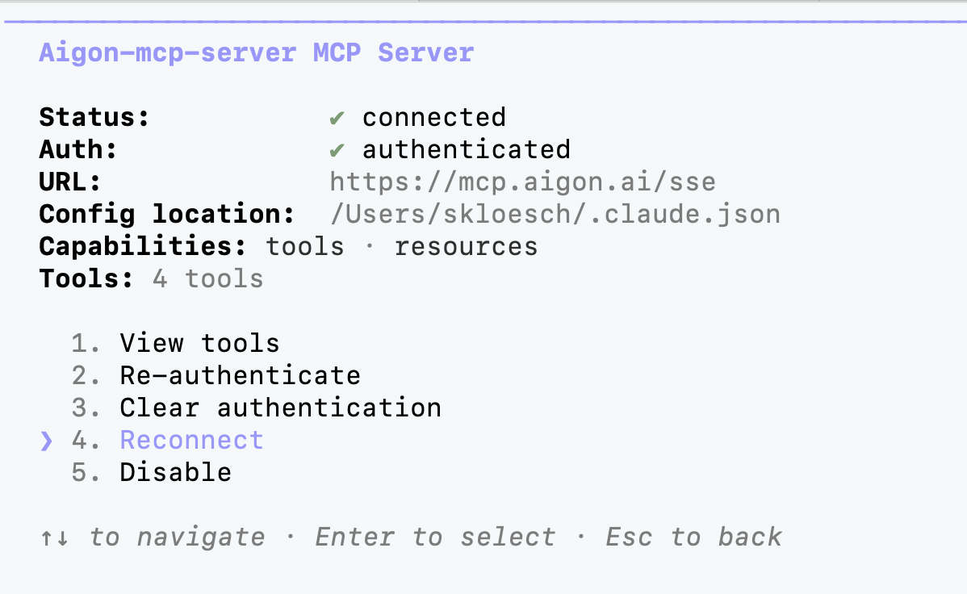Click the Esc to back hint text
The height and width of the screenshot is (594, 967).
(693, 537)
